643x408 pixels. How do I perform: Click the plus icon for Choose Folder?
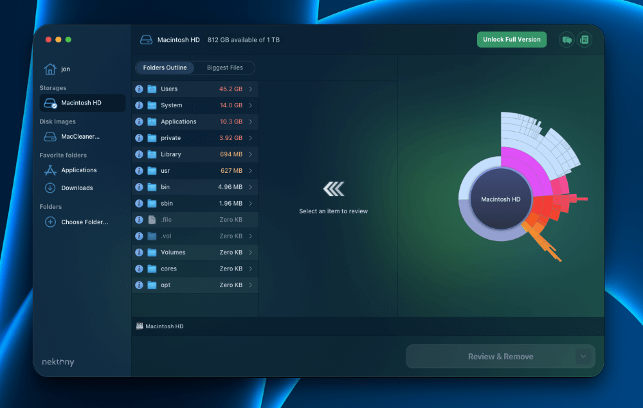coord(50,222)
